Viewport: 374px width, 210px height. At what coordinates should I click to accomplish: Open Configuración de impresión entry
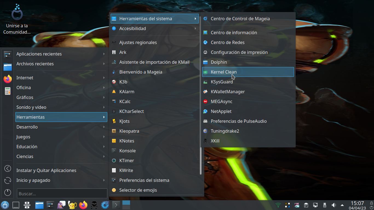coord(248,52)
